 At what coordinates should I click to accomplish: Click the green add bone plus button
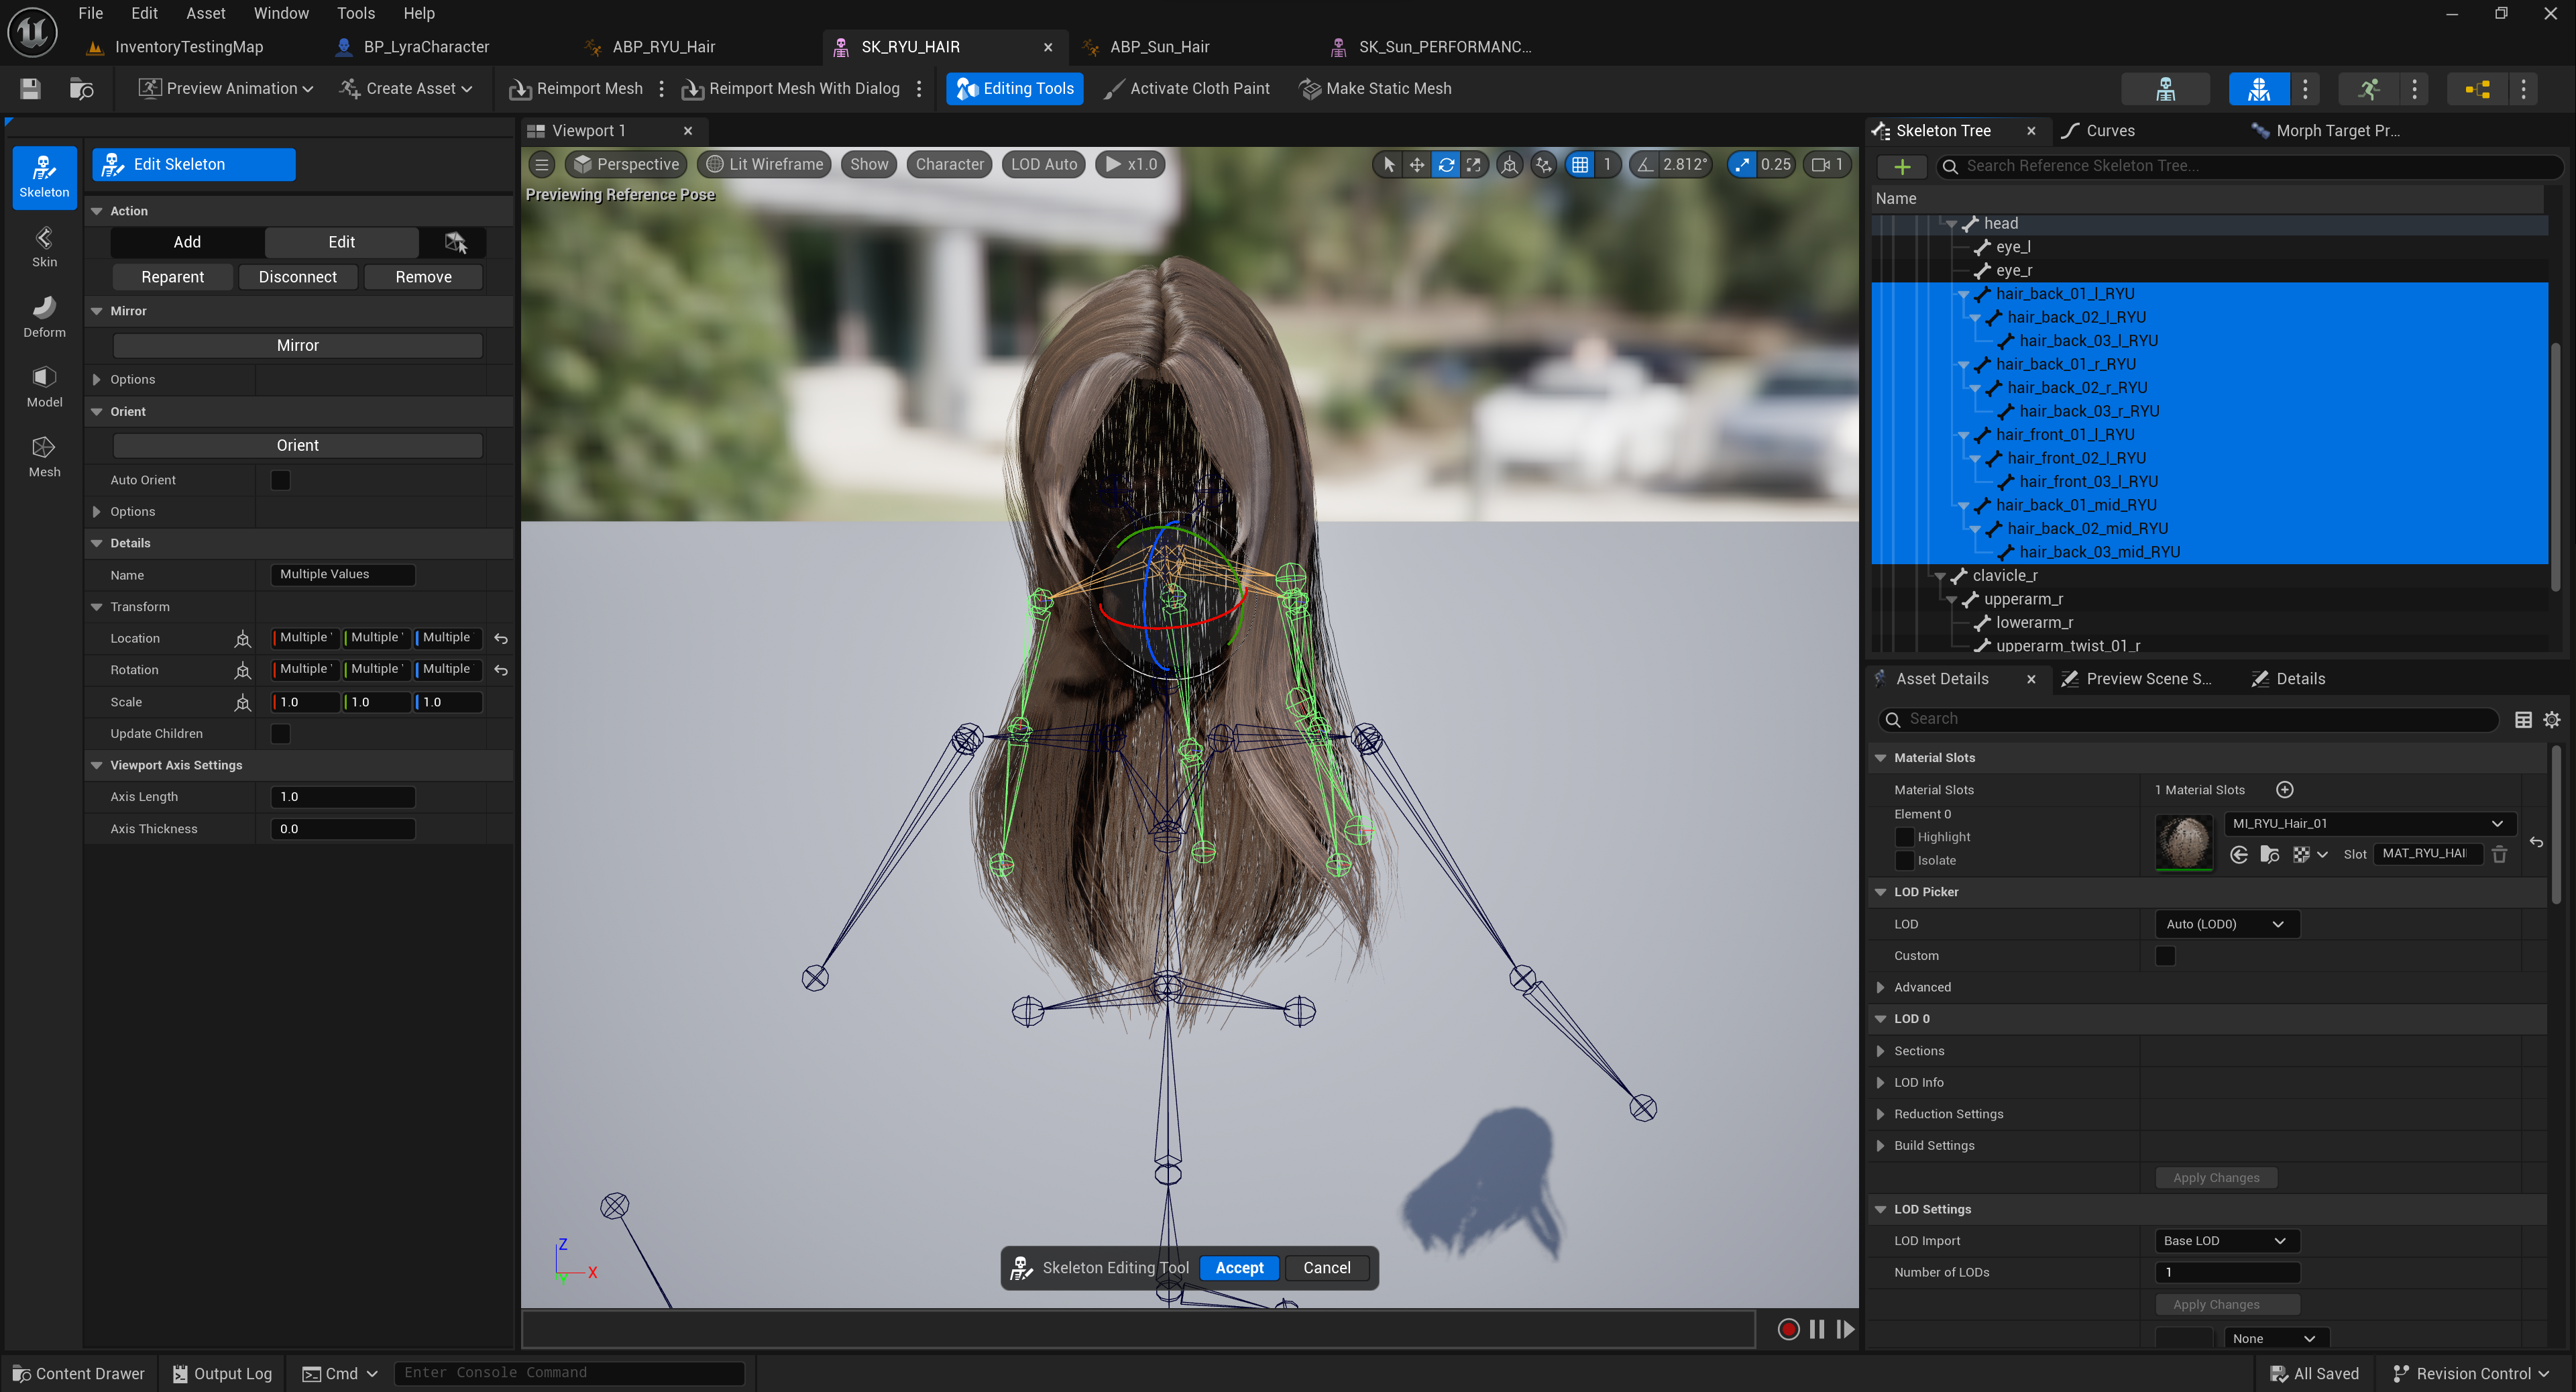click(1902, 166)
